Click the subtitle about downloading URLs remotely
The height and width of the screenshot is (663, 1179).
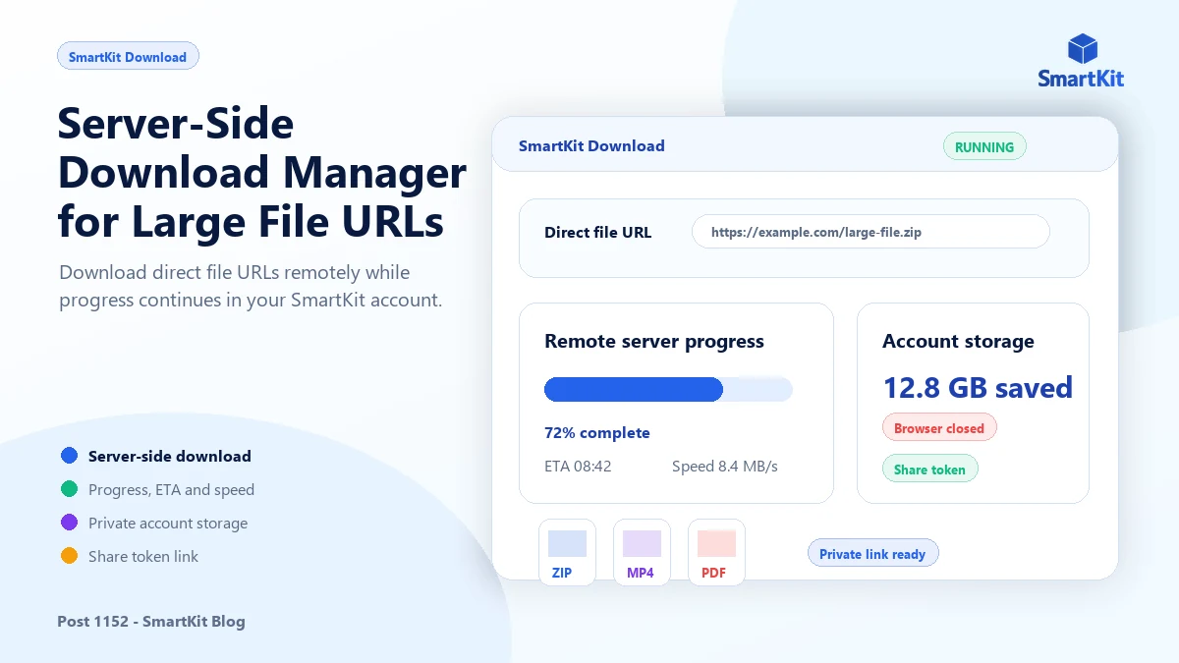tap(251, 286)
